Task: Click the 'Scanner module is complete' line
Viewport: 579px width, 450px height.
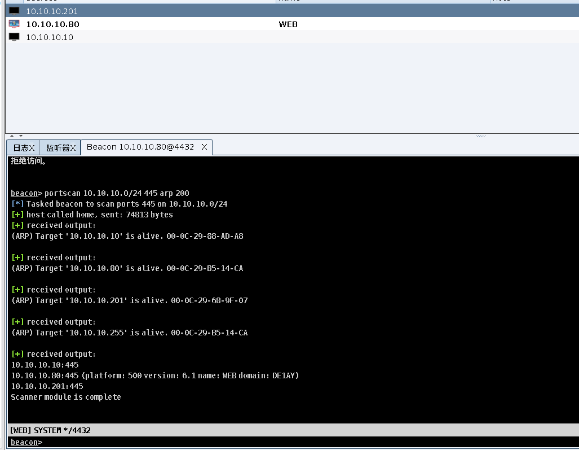Action: (x=66, y=397)
